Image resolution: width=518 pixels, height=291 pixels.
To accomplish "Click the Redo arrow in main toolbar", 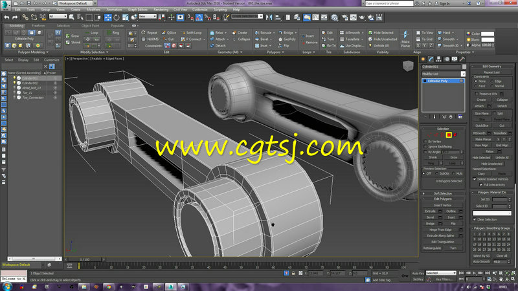I will pos(15,17).
